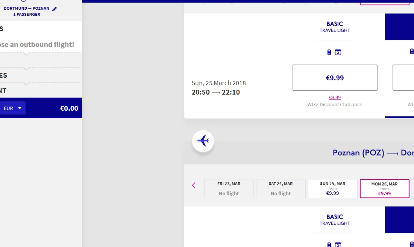Select the Sun 25, Mar return date tab
Screen dimensions: 414x247
(332, 188)
